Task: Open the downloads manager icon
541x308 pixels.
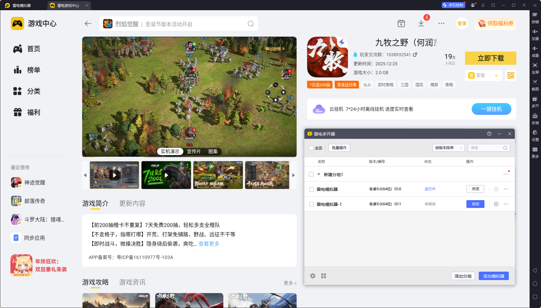Action: pos(421,23)
